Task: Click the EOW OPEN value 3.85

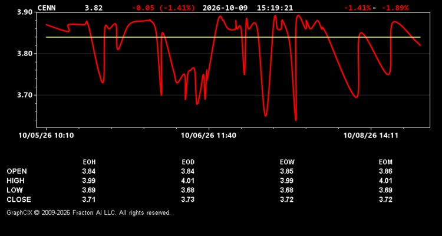Action: (x=286, y=171)
